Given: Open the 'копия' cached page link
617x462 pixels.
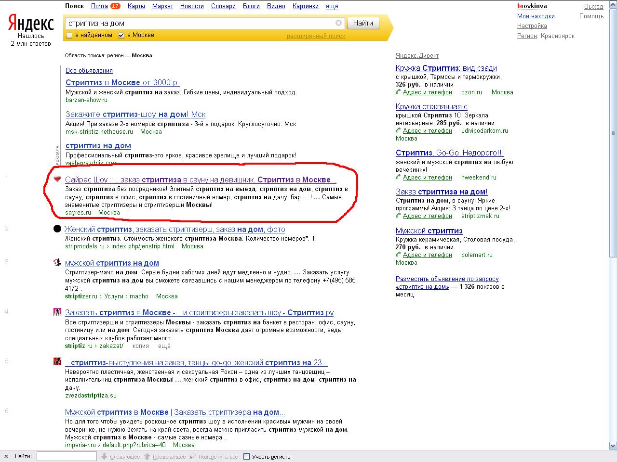Looking at the screenshot, I should click(x=141, y=346).
